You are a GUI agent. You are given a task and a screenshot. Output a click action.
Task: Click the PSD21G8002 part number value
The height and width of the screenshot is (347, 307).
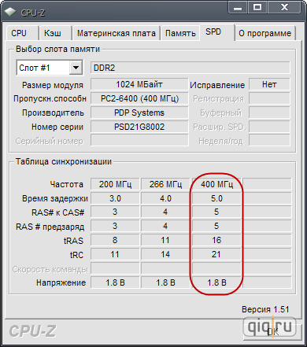pyautogui.click(x=139, y=127)
